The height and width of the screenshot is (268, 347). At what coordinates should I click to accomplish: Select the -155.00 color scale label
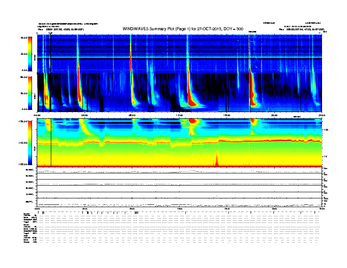click(x=23, y=164)
